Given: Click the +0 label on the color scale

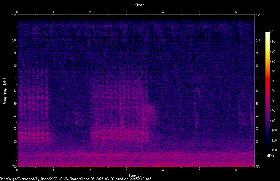Looking at the screenshot, I should point(271,32).
